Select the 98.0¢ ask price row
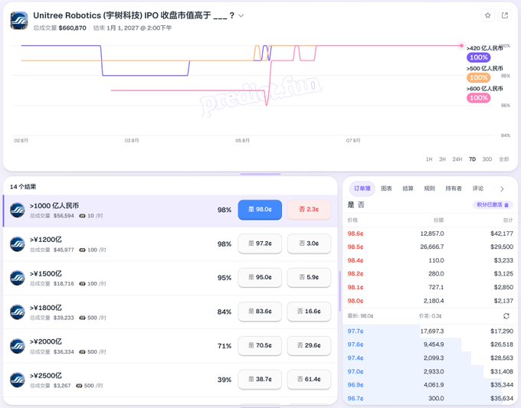Screen dimensions: 521x408 click(x=430, y=301)
